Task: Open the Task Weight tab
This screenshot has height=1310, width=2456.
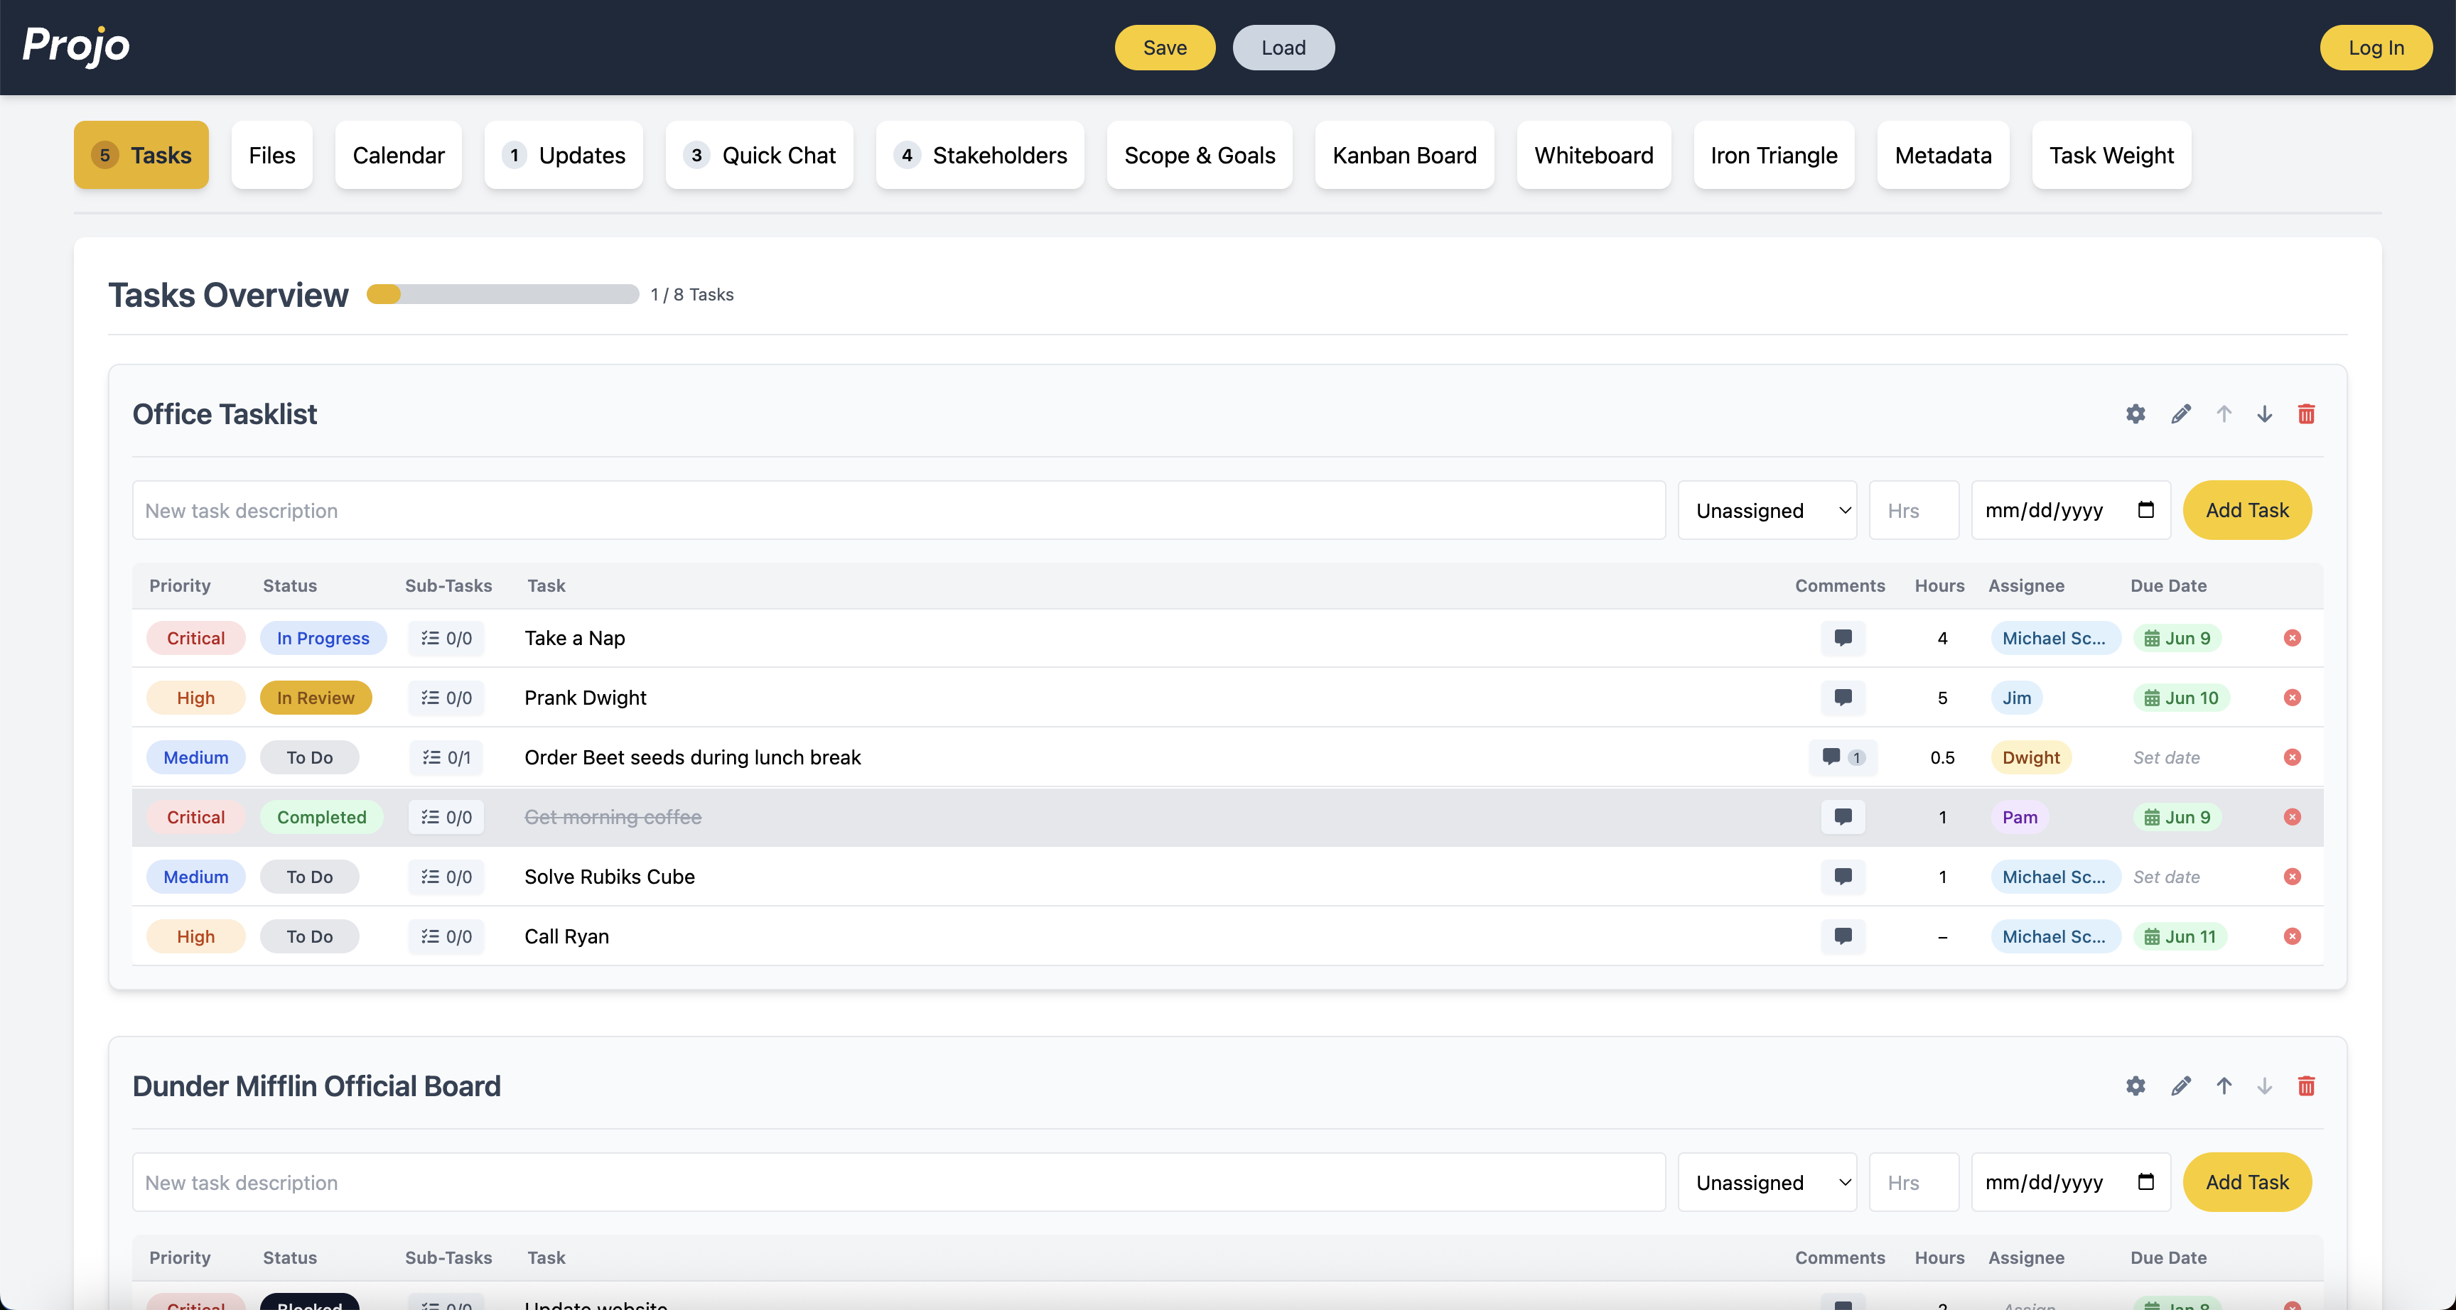Action: 2112,154
